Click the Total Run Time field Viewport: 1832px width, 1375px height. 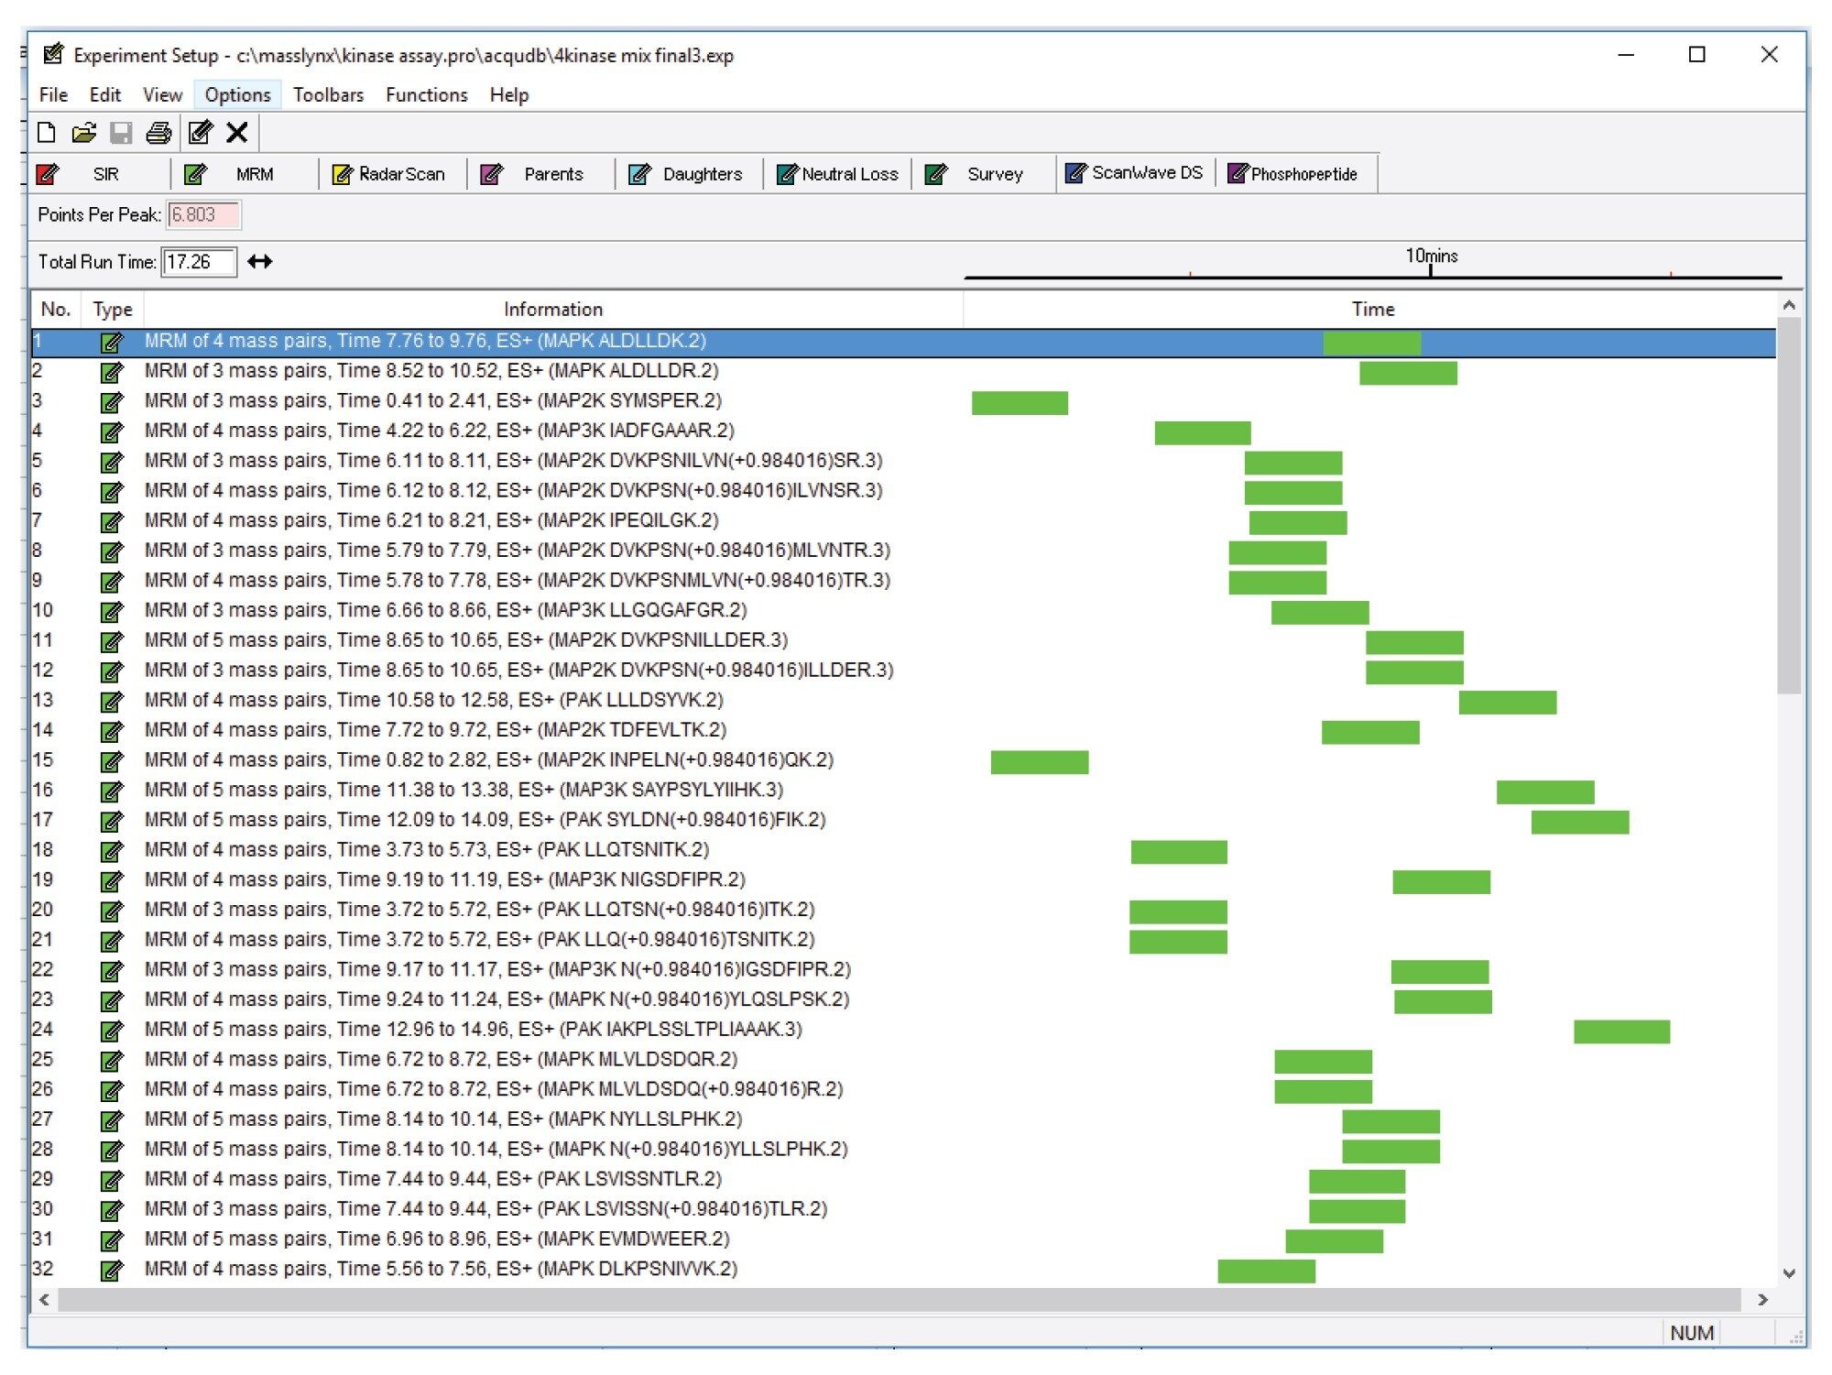pyautogui.click(x=199, y=262)
